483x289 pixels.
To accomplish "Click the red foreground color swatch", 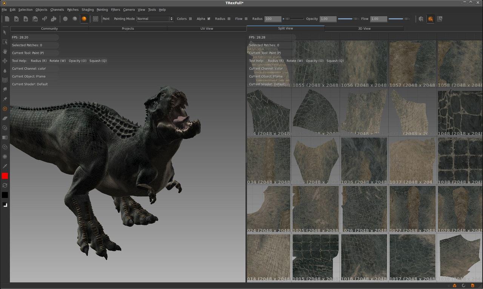I will pyautogui.click(x=5, y=176).
